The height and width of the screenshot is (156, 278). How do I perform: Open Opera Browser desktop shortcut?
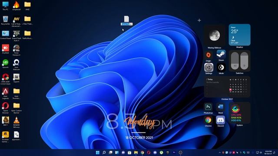point(5,108)
